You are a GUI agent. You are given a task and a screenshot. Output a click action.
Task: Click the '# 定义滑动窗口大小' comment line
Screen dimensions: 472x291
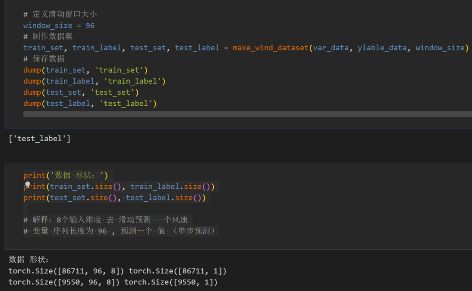(60, 14)
